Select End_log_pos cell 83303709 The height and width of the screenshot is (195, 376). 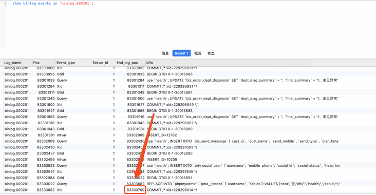(x=136, y=190)
